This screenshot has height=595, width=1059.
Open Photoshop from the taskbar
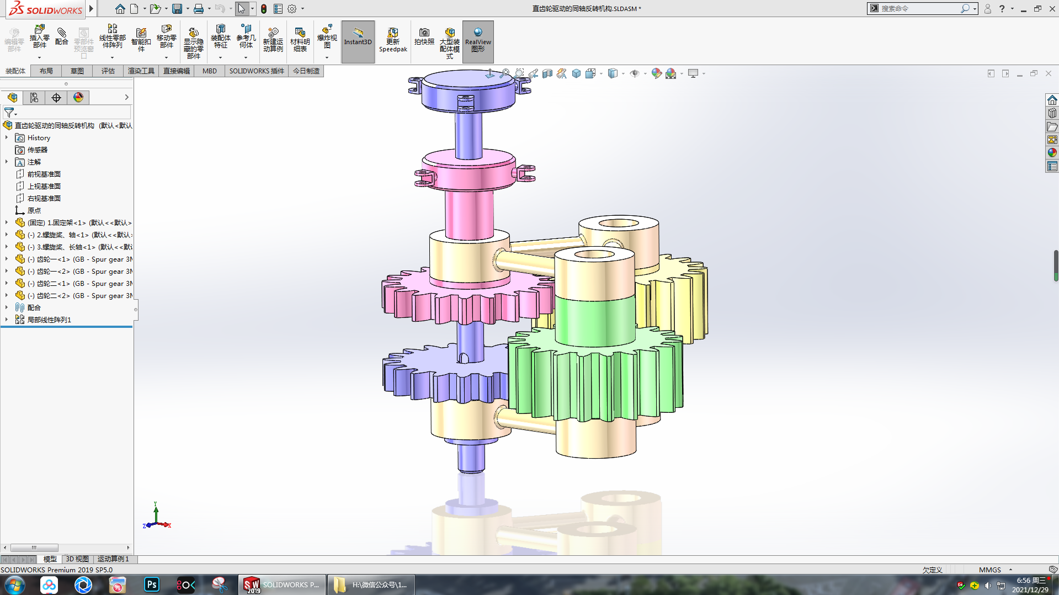[x=152, y=585]
